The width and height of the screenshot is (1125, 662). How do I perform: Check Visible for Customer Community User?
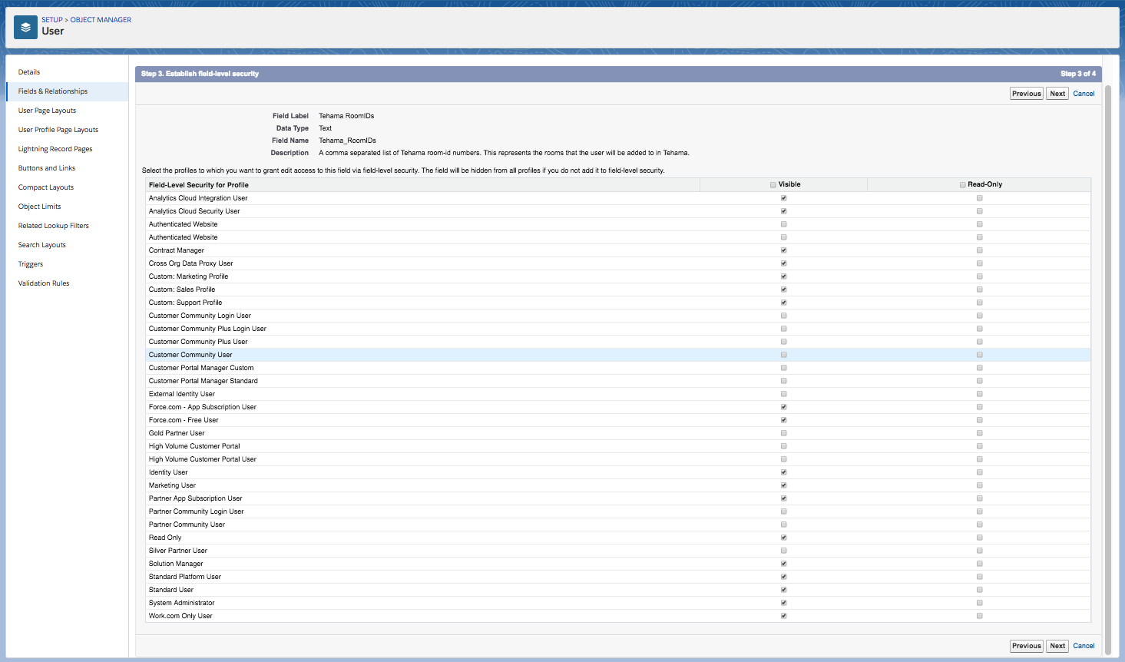(x=784, y=355)
